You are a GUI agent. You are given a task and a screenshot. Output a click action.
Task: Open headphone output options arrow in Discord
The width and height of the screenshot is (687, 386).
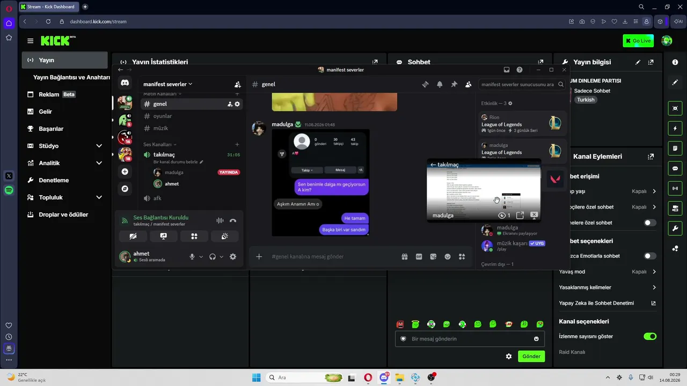[221, 257]
